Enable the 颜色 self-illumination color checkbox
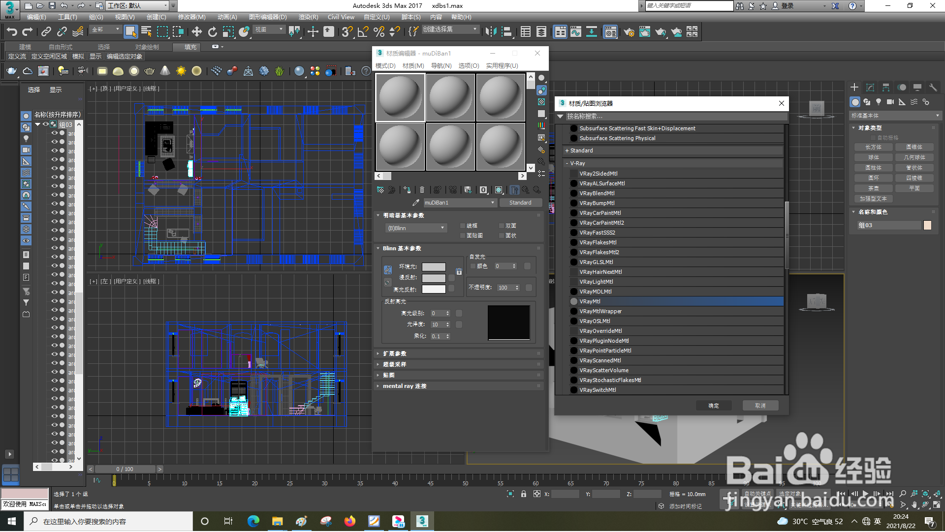 point(473,266)
